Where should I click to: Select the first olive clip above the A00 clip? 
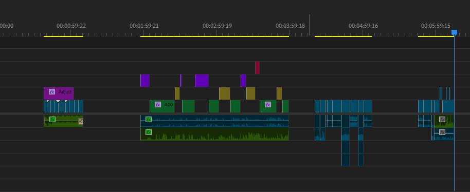[x=177, y=93]
